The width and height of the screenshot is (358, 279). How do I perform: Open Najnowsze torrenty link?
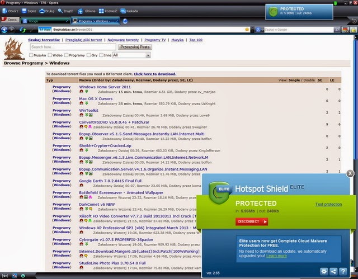coord(123,40)
